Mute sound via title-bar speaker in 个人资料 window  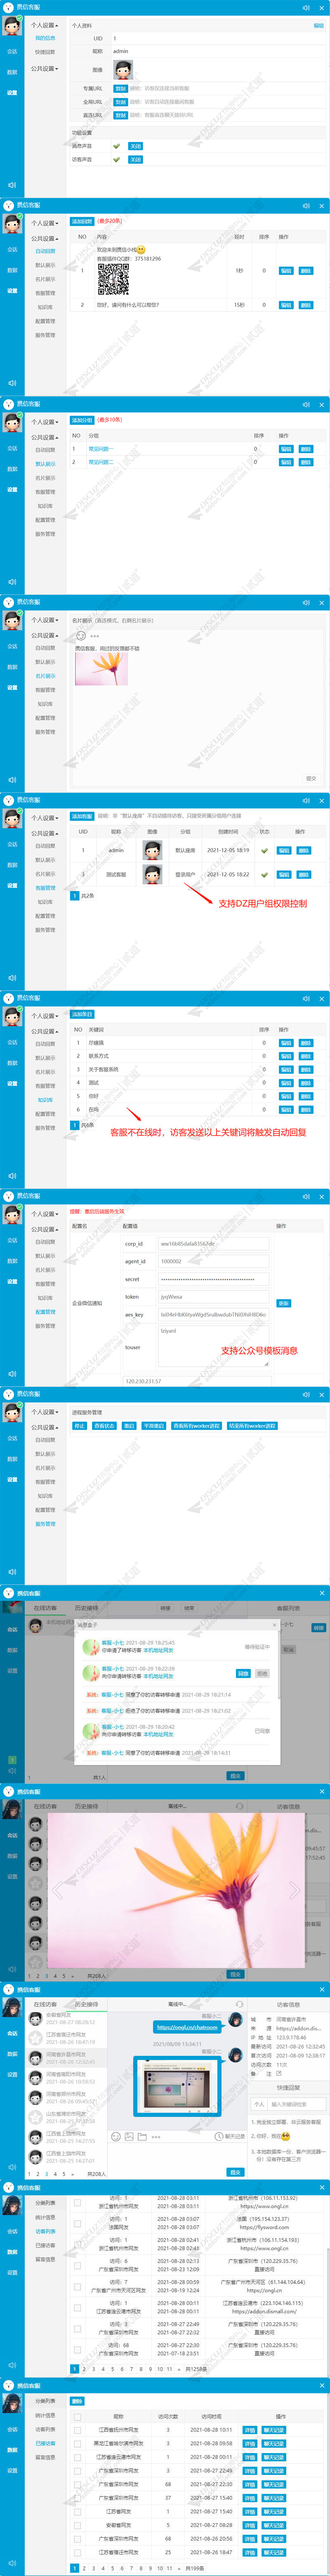point(307,7)
